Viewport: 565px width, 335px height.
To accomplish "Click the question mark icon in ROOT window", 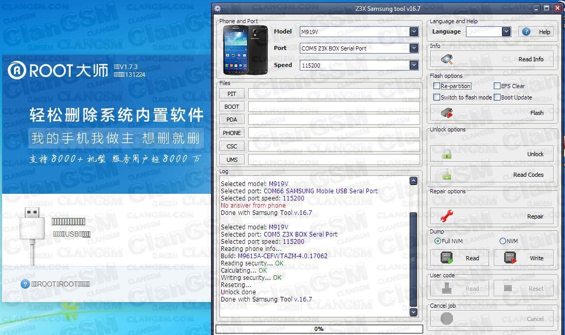I will tap(25, 284).
